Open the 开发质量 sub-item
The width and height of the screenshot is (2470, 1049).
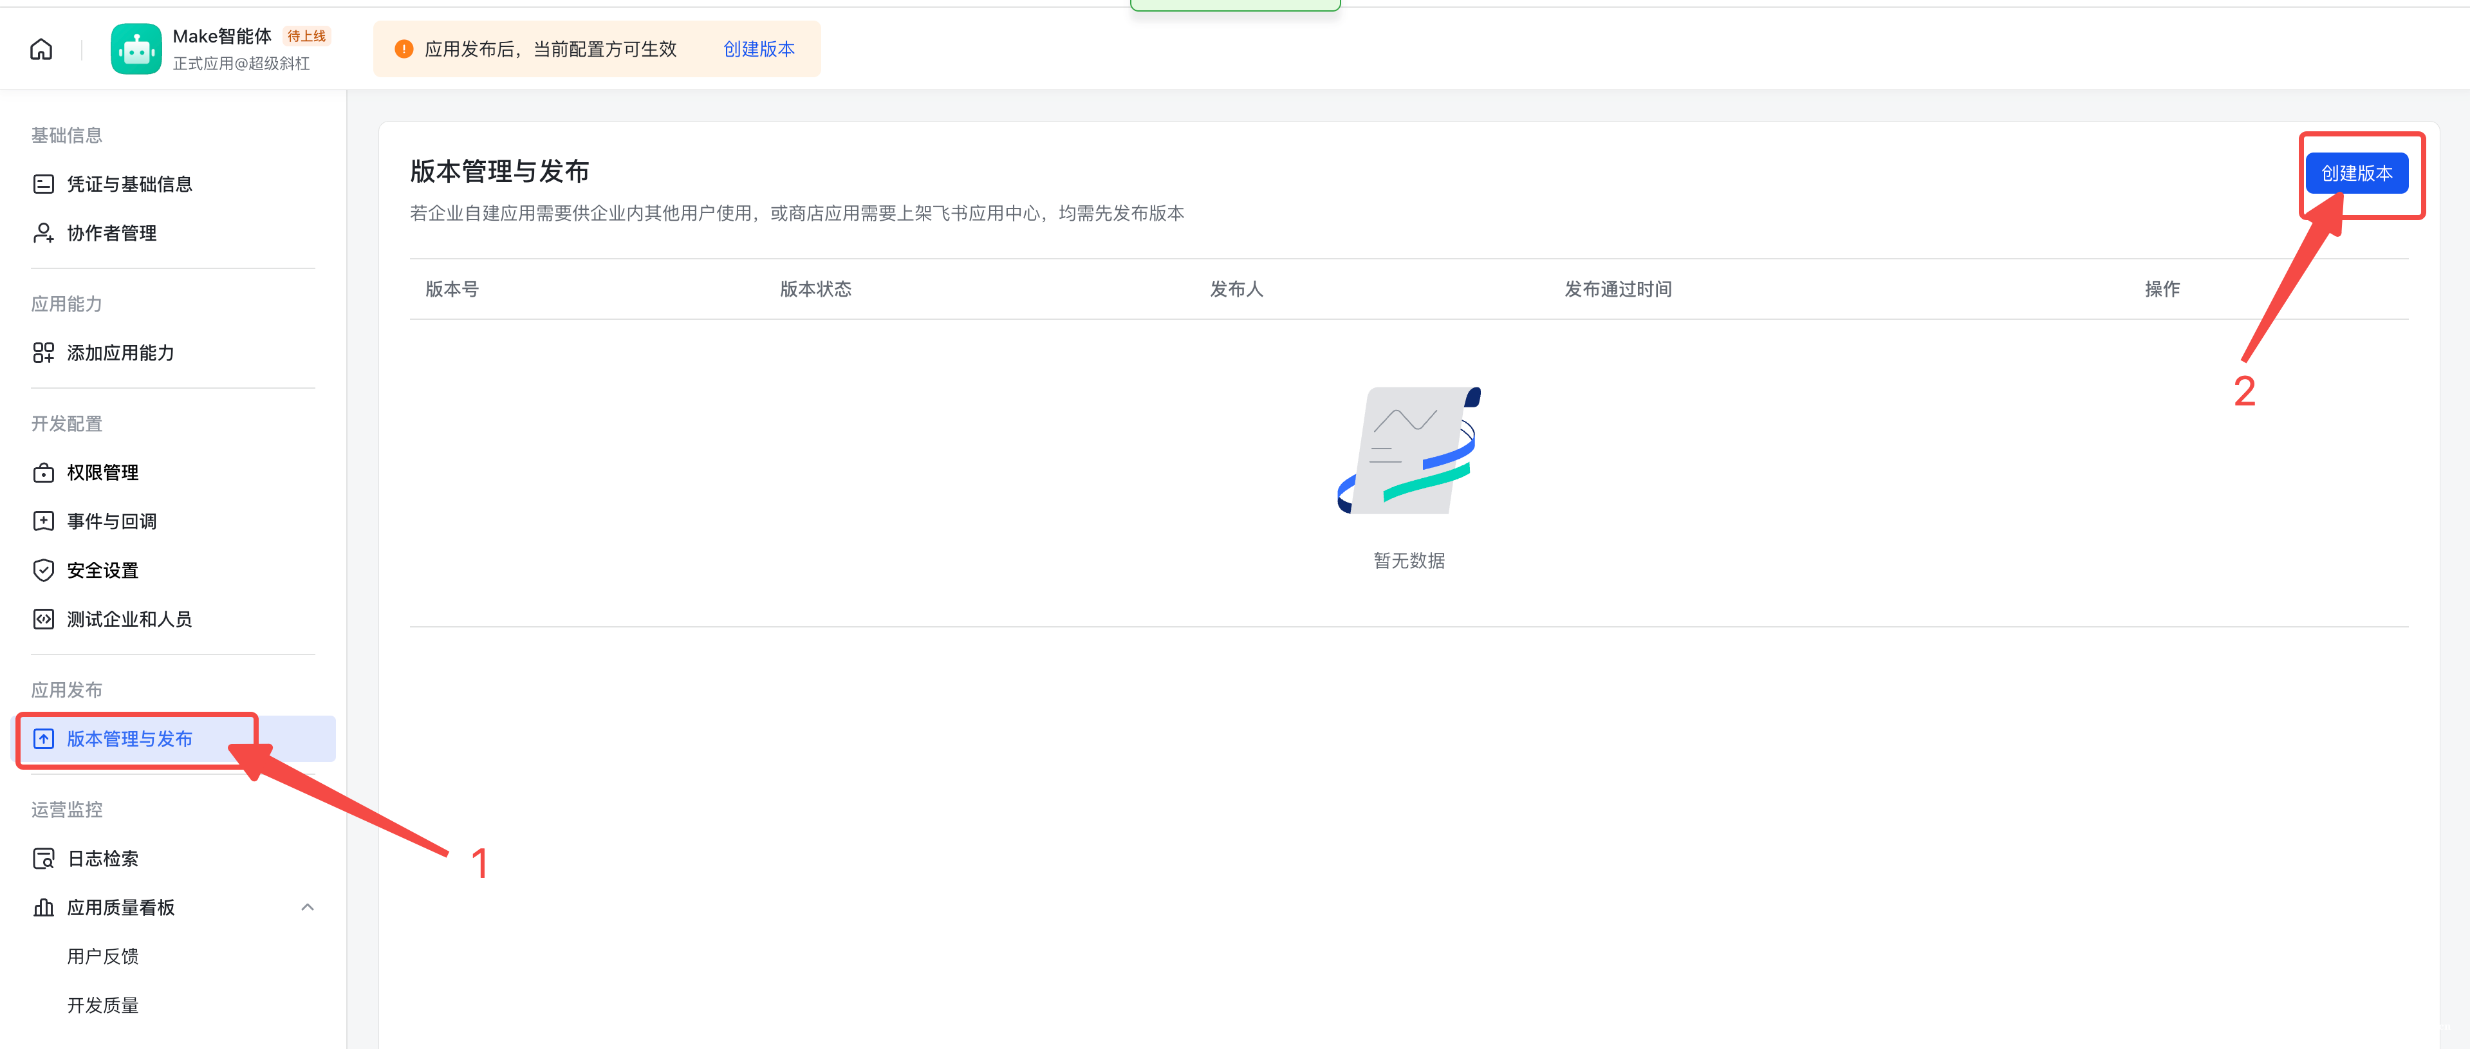coord(102,1005)
